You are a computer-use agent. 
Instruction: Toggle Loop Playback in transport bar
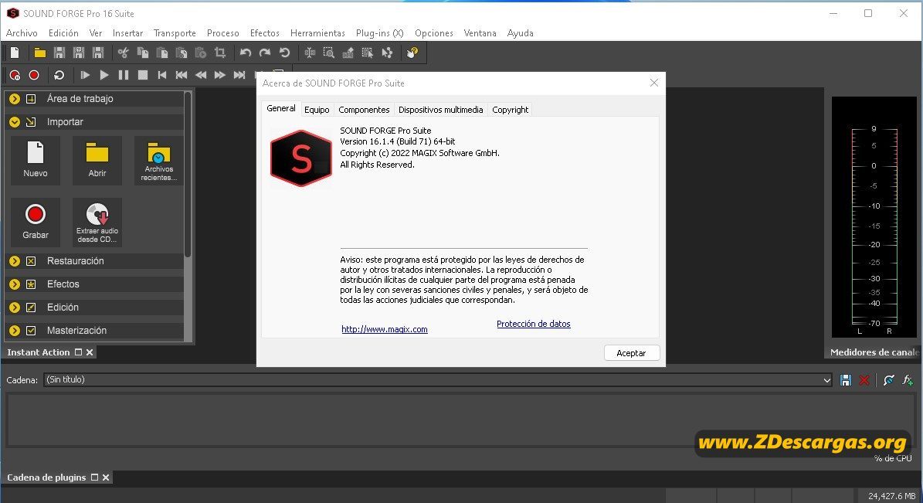click(x=59, y=75)
